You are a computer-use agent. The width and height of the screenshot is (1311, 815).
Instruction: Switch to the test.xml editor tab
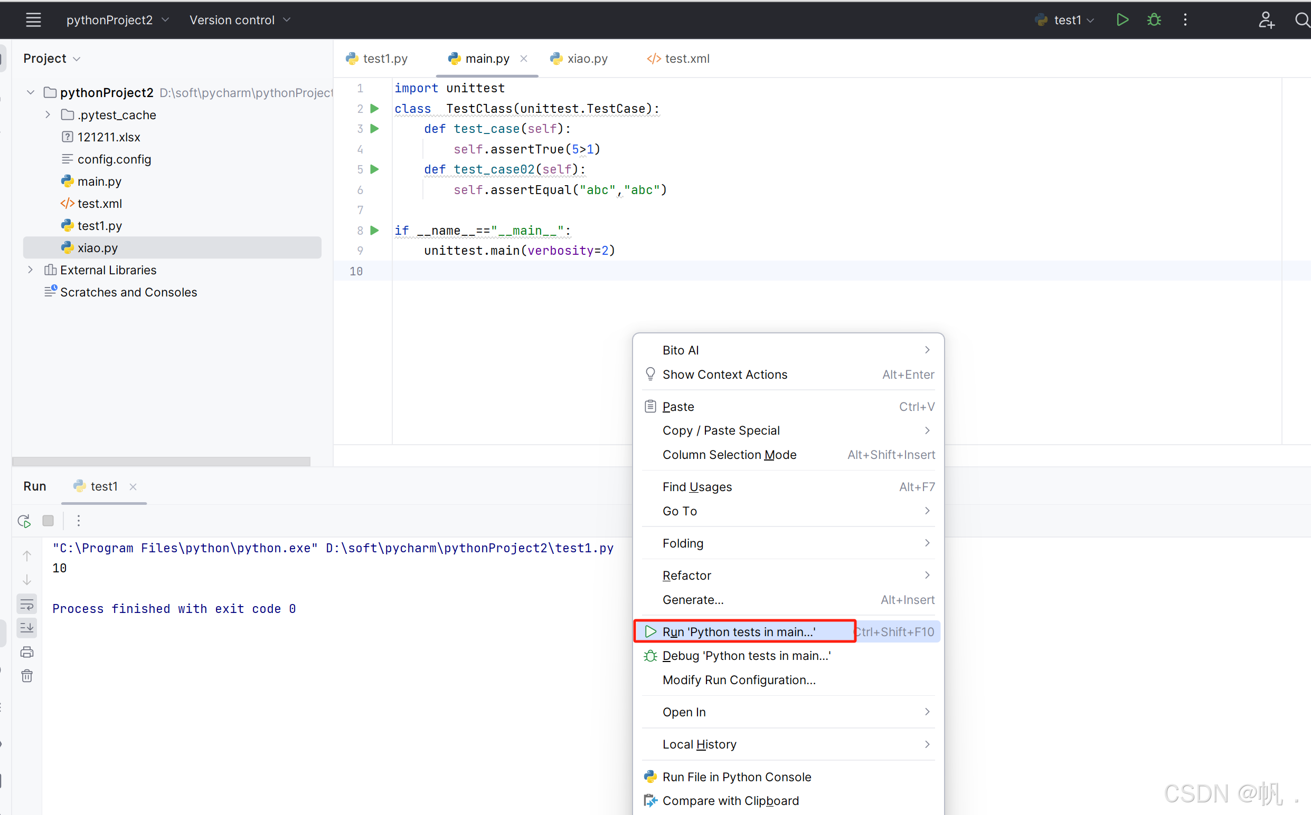[678, 58]
